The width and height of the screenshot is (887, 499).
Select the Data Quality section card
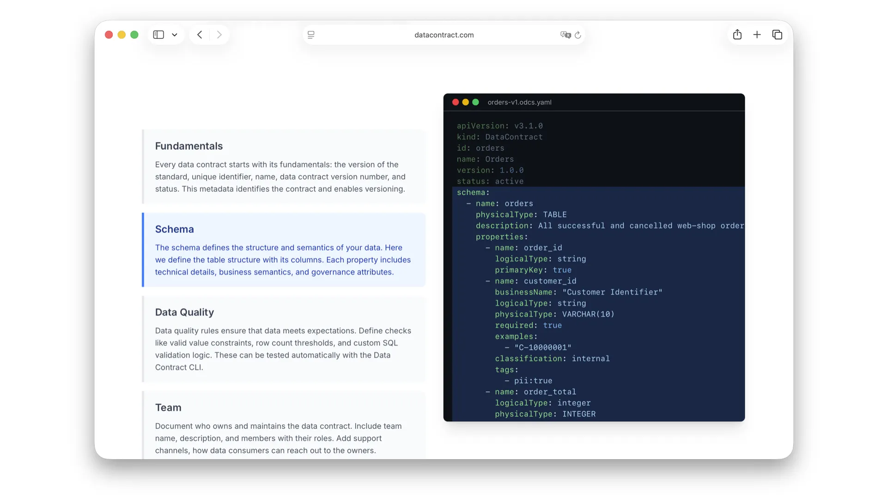click(x=284, y=339)
